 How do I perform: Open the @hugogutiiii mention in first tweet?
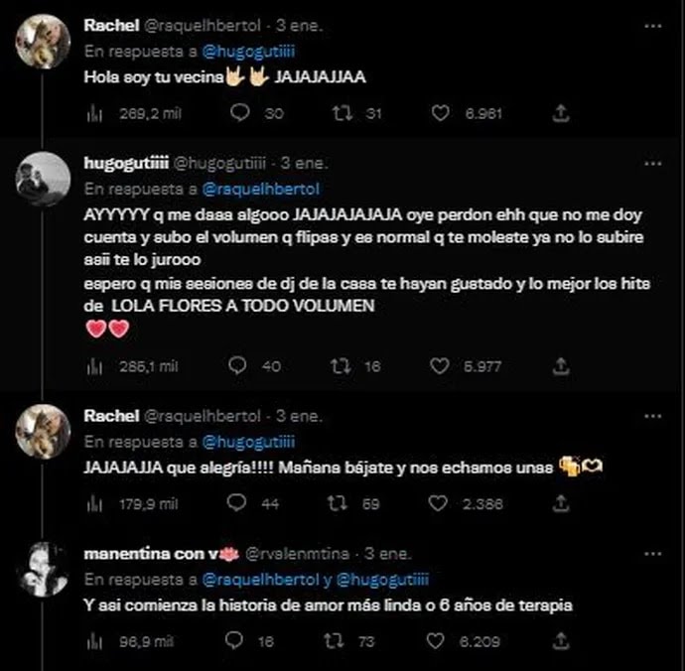tap(248, 52)
